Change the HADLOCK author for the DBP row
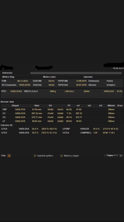This screenshot has height=222, width=124. tap(20, 109)
